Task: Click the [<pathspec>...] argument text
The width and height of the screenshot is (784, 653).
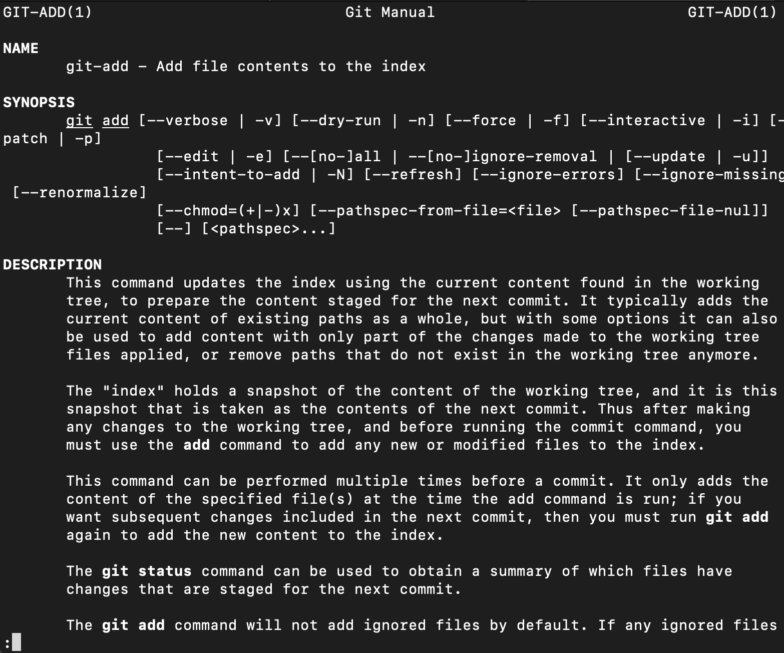Action: pyautogui.click(x=268, y=229)
